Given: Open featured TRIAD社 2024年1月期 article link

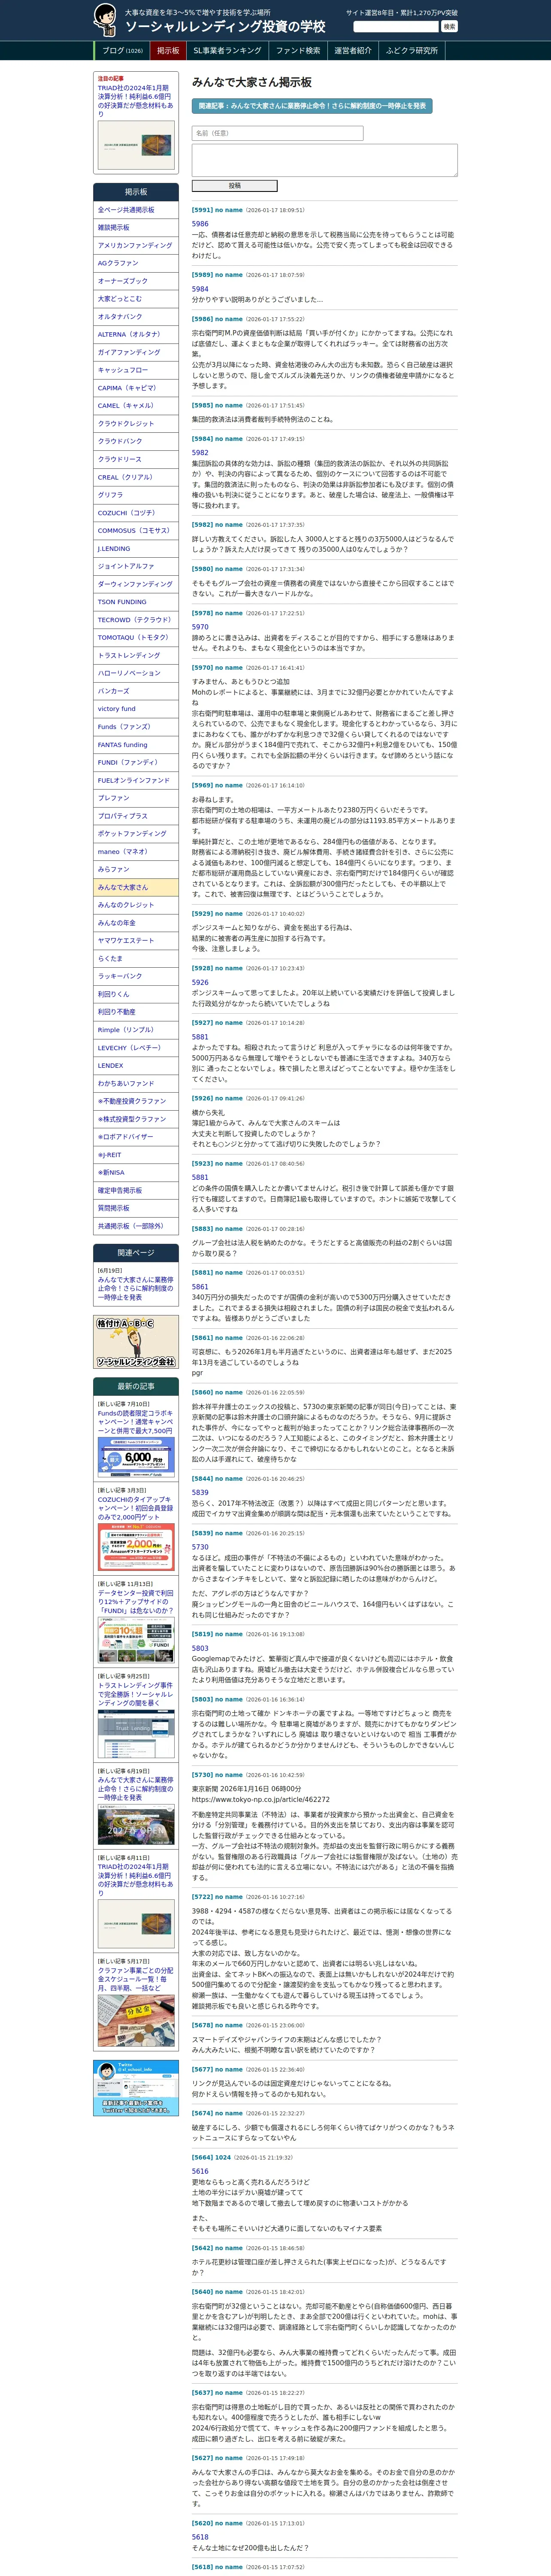Looking at the screenshot, I should point(135,101).
